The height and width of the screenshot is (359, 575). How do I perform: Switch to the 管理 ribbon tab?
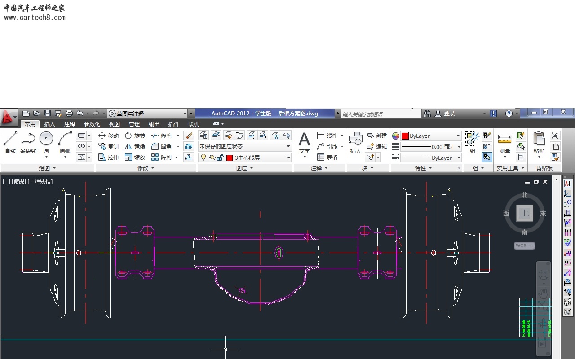click(x=134, y=124)
